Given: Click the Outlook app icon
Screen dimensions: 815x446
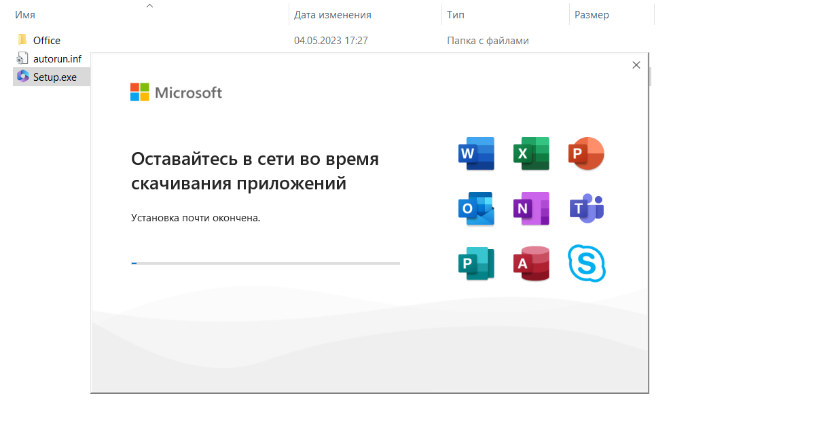Looking at the screenshot, I should 476,209.
